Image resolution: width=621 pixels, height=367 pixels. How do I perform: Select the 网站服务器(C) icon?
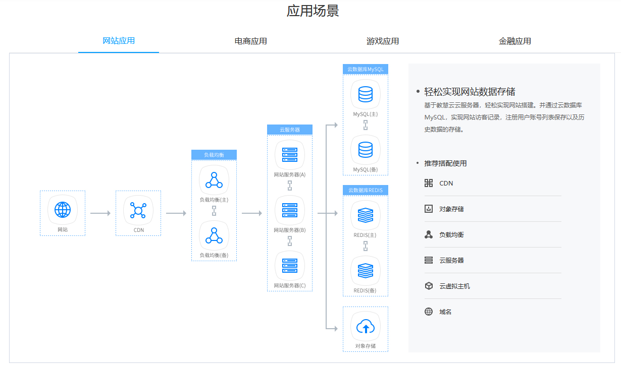pyautogui.click(x=289, y=266)
